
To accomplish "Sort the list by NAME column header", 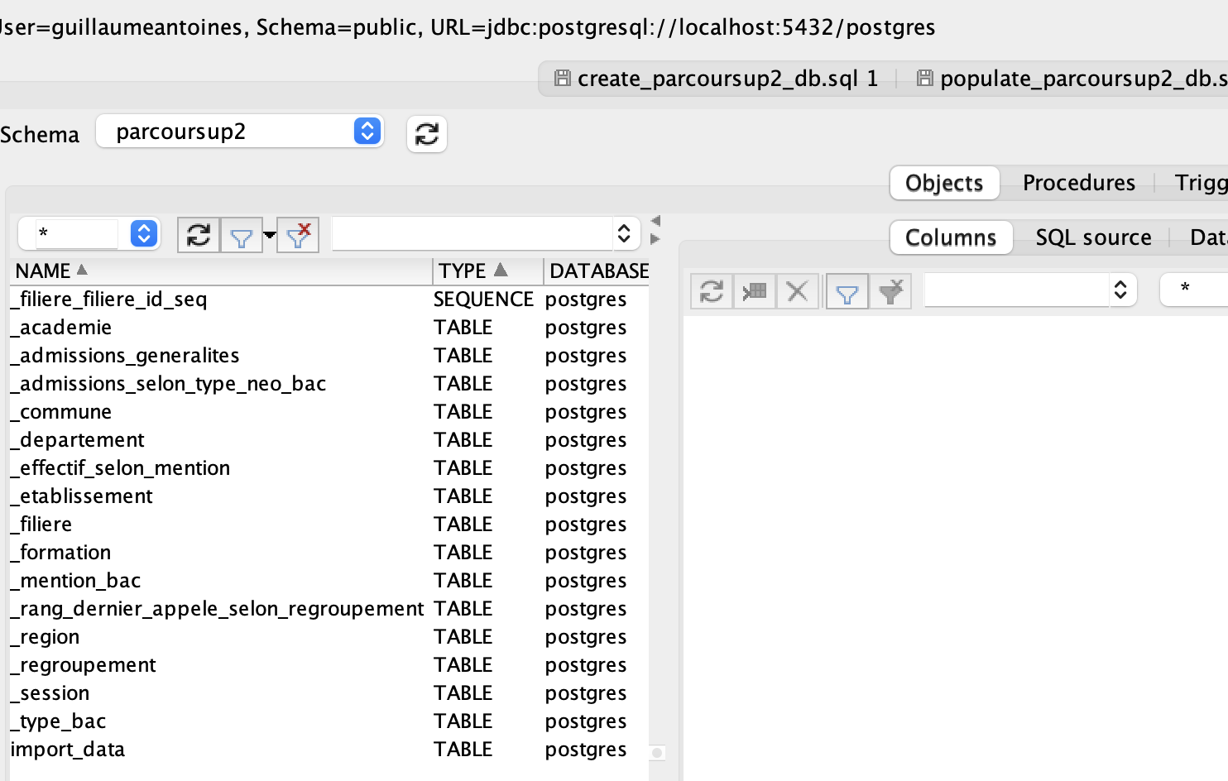I will [221, 271].
